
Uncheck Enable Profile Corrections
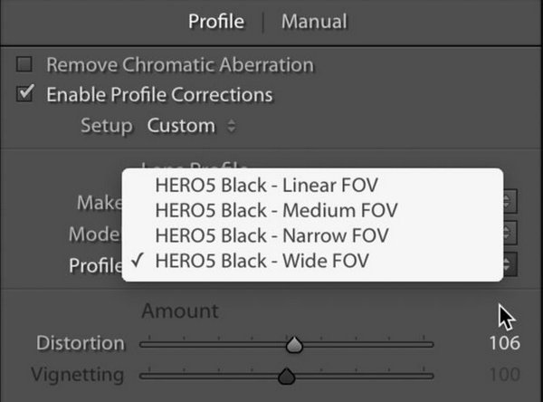coord(25,93)
